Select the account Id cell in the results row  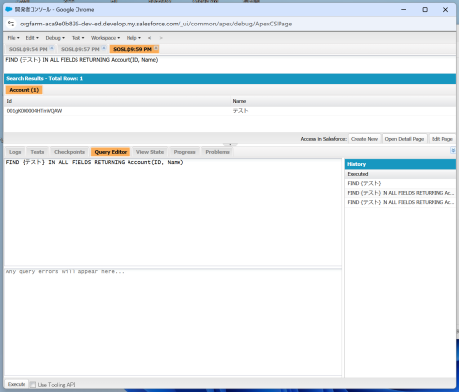pos(117,111)
